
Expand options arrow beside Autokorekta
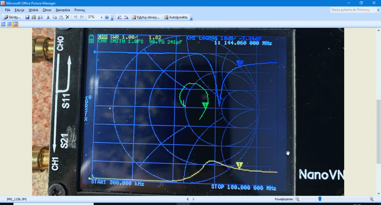(191, 18)
